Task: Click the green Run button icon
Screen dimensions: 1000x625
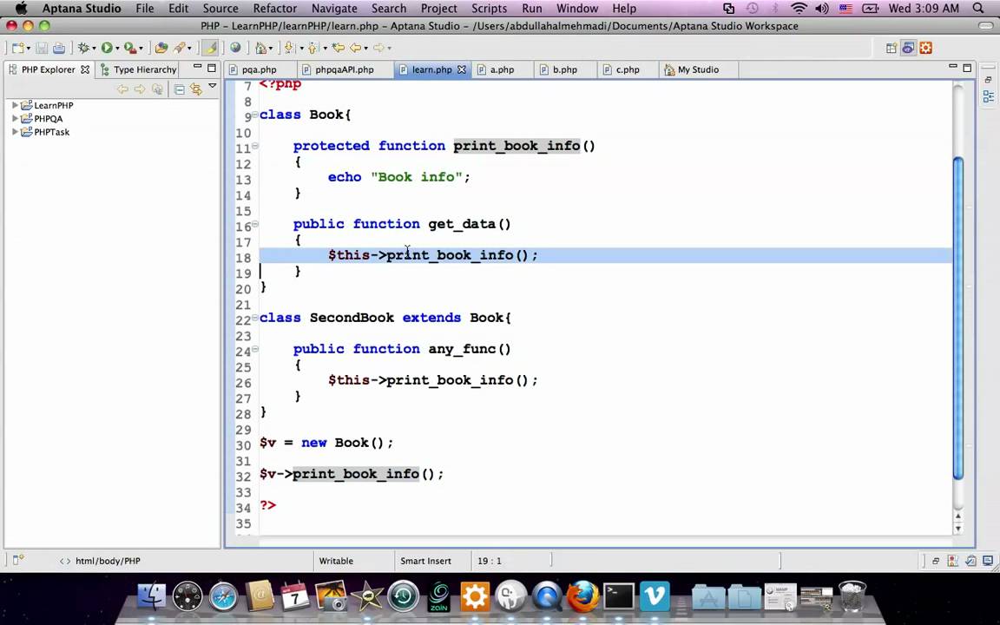Action: click(107, 48)
